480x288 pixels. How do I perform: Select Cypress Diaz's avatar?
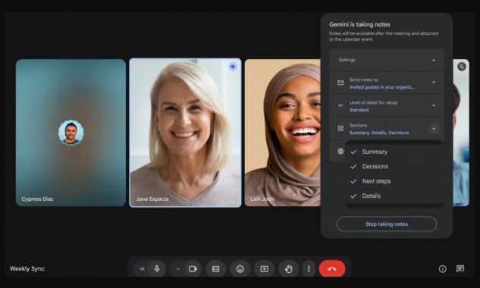(71, 132)
